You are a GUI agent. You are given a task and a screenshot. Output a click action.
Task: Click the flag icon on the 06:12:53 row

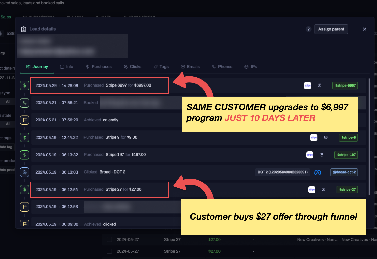click(x=25, y=207)
